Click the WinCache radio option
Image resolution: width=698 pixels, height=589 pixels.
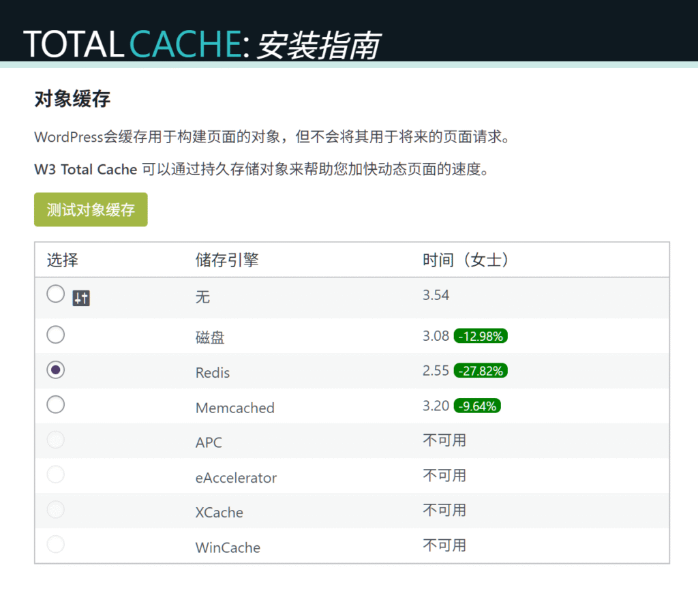pyautogui.click(x=56, y=544)
